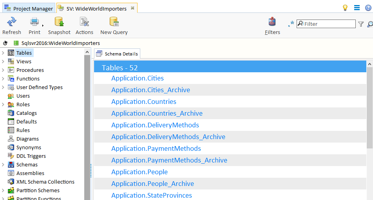Image resolution: width=373 pixels, height=200 pixels.
Task: Click the Refresh toolbar icon
Action: (x=11, y=22)
